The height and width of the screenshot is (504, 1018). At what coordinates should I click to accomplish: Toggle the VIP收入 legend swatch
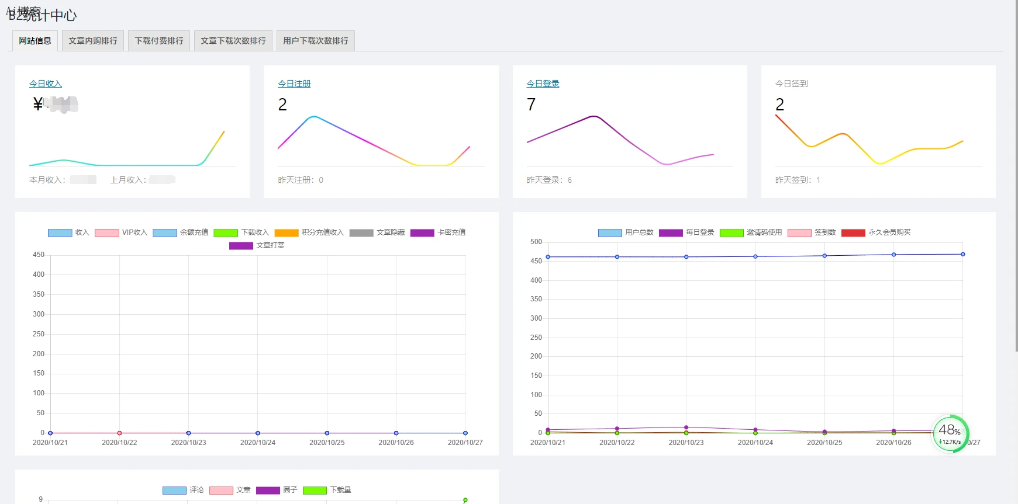[x=107, y=233]
